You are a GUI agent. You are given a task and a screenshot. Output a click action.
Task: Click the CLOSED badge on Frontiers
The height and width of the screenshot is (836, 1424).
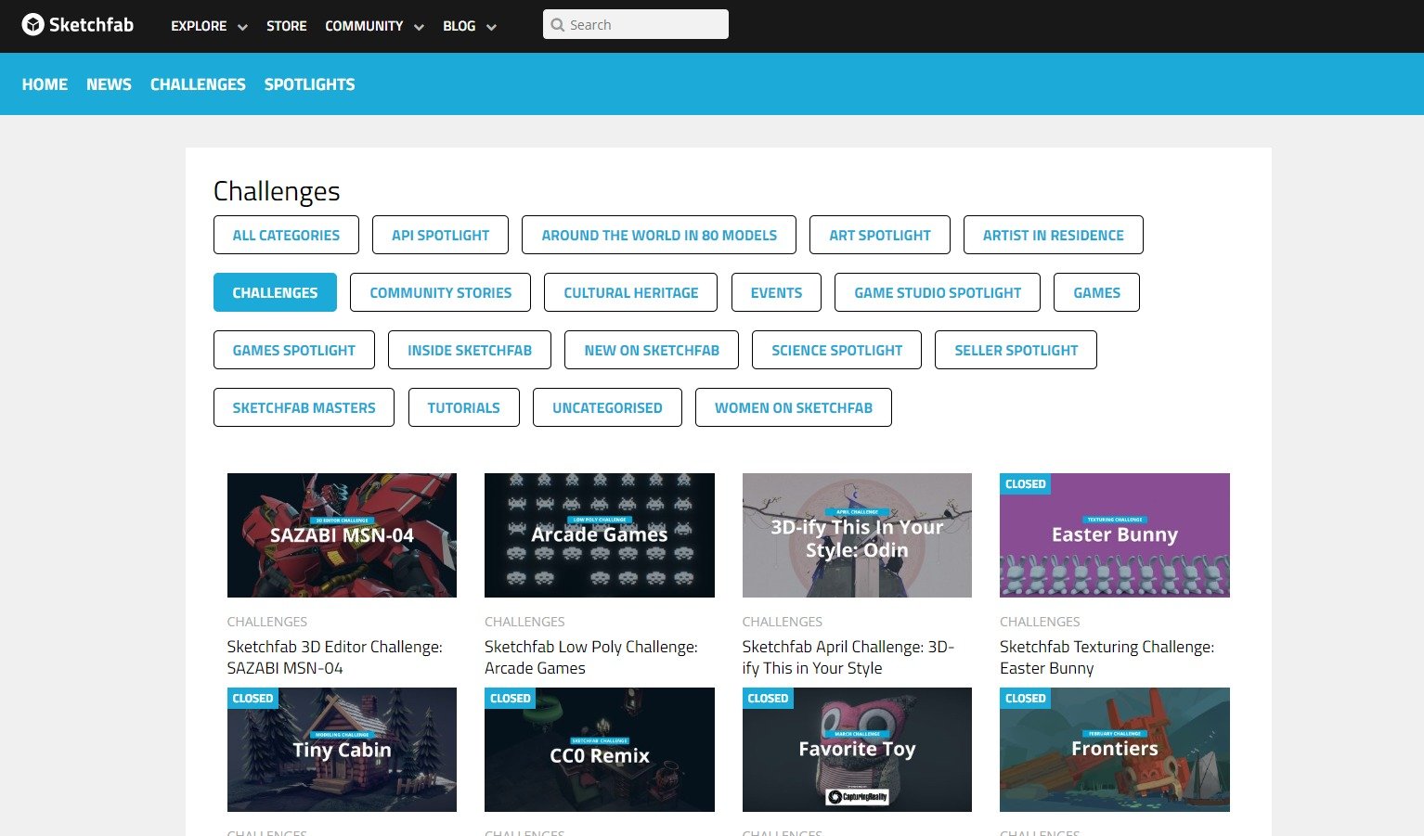(x=1025, y=698)
